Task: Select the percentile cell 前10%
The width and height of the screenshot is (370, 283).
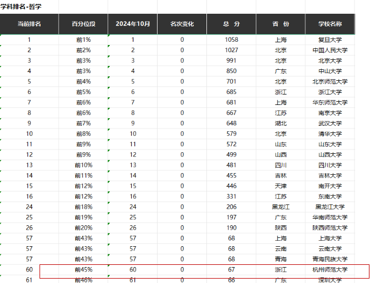Action: click(83, 165)
